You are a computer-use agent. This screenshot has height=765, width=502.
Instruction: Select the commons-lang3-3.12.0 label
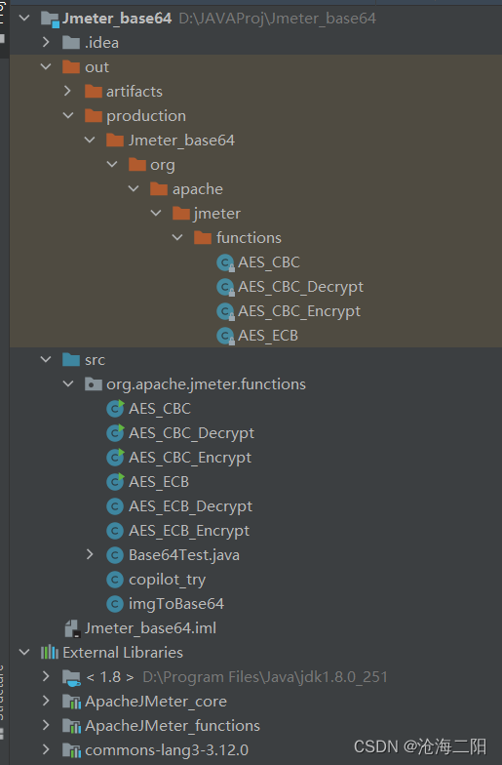(x=167, y=750)
